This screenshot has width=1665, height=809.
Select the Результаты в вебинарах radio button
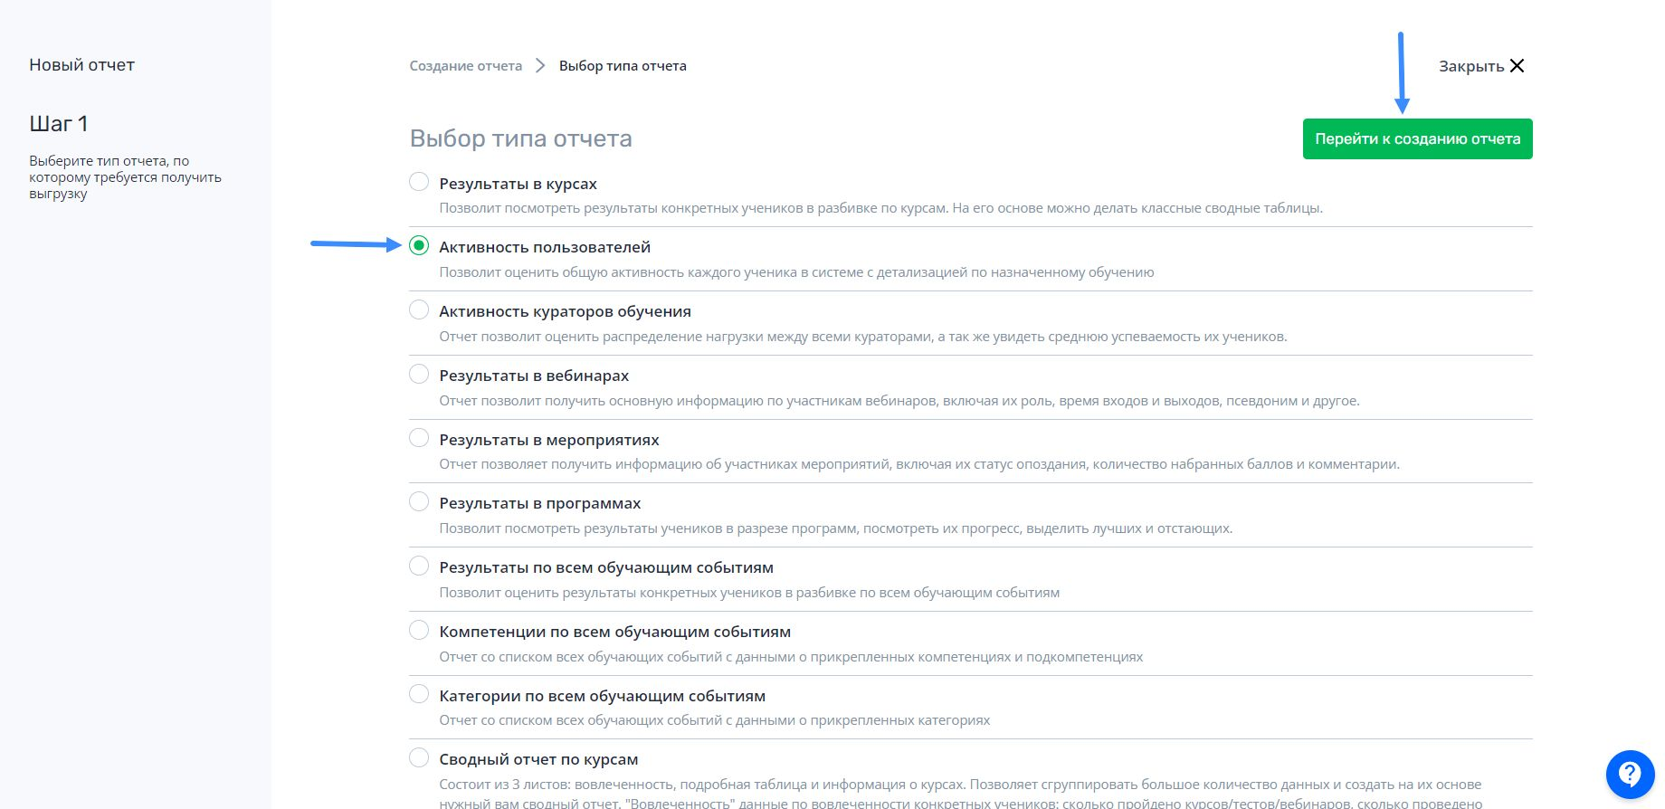click(x=419, y=374)
